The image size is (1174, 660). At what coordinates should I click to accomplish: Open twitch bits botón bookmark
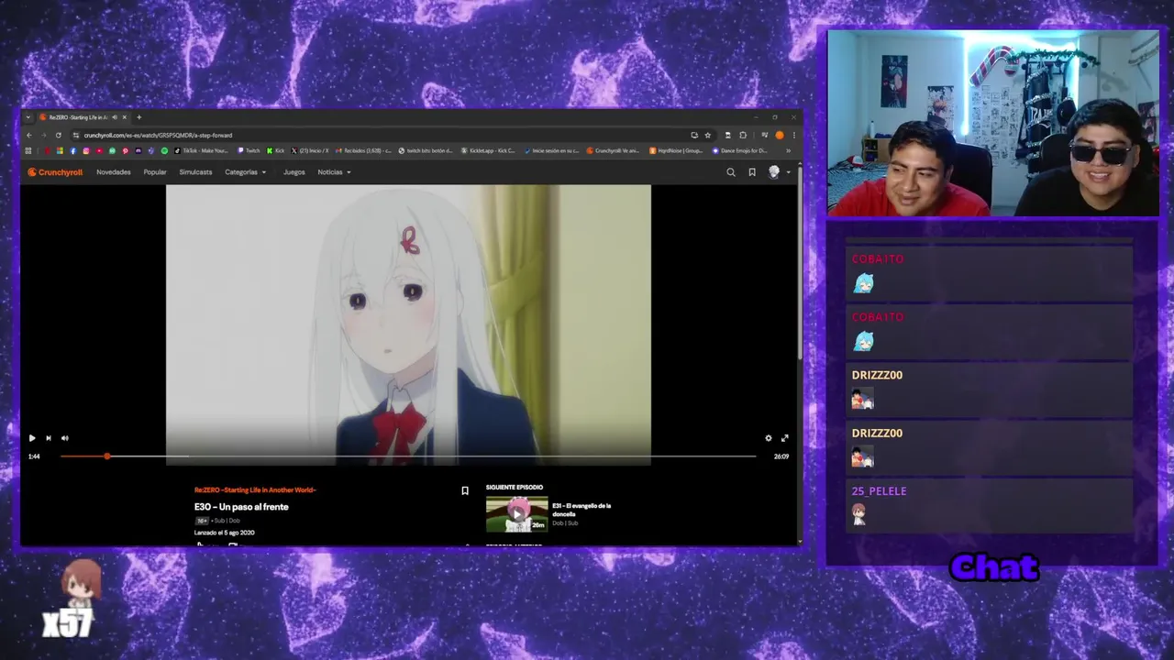coord(425,150)
